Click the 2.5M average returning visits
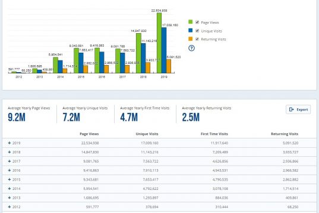 pos(191,117)
